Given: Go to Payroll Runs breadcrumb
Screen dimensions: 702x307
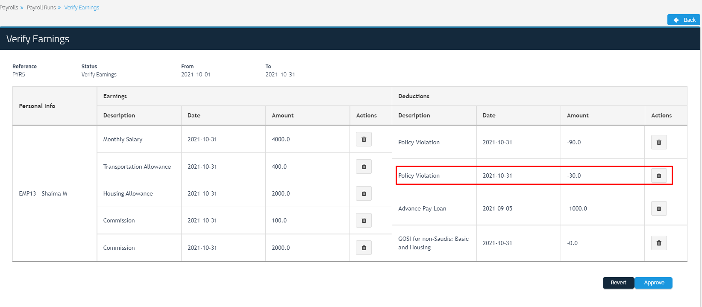Looking at the screenshot, I should point(41,8).
